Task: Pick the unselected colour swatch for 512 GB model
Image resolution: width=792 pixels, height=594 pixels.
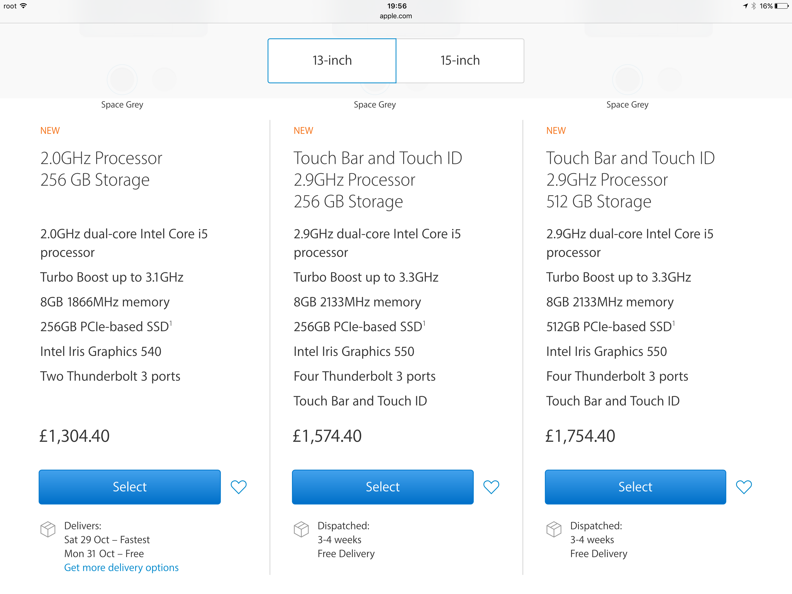Action: [x=669, y=79]
